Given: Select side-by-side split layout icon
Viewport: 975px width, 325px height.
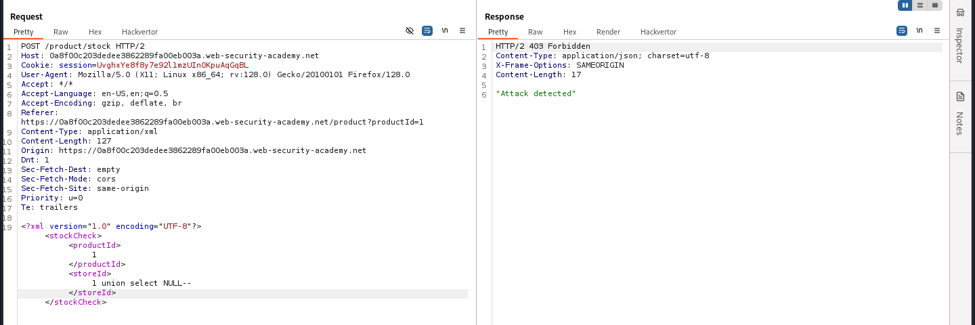Looking at the screenshot, I should (905, 5).
